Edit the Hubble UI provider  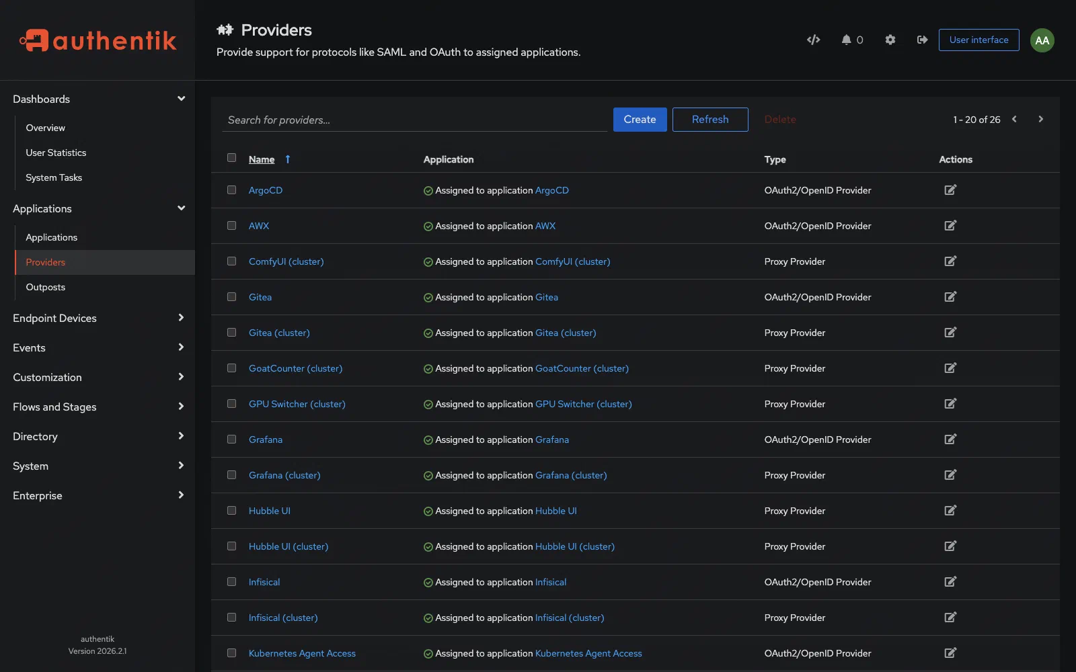click(x=950, y=511)
